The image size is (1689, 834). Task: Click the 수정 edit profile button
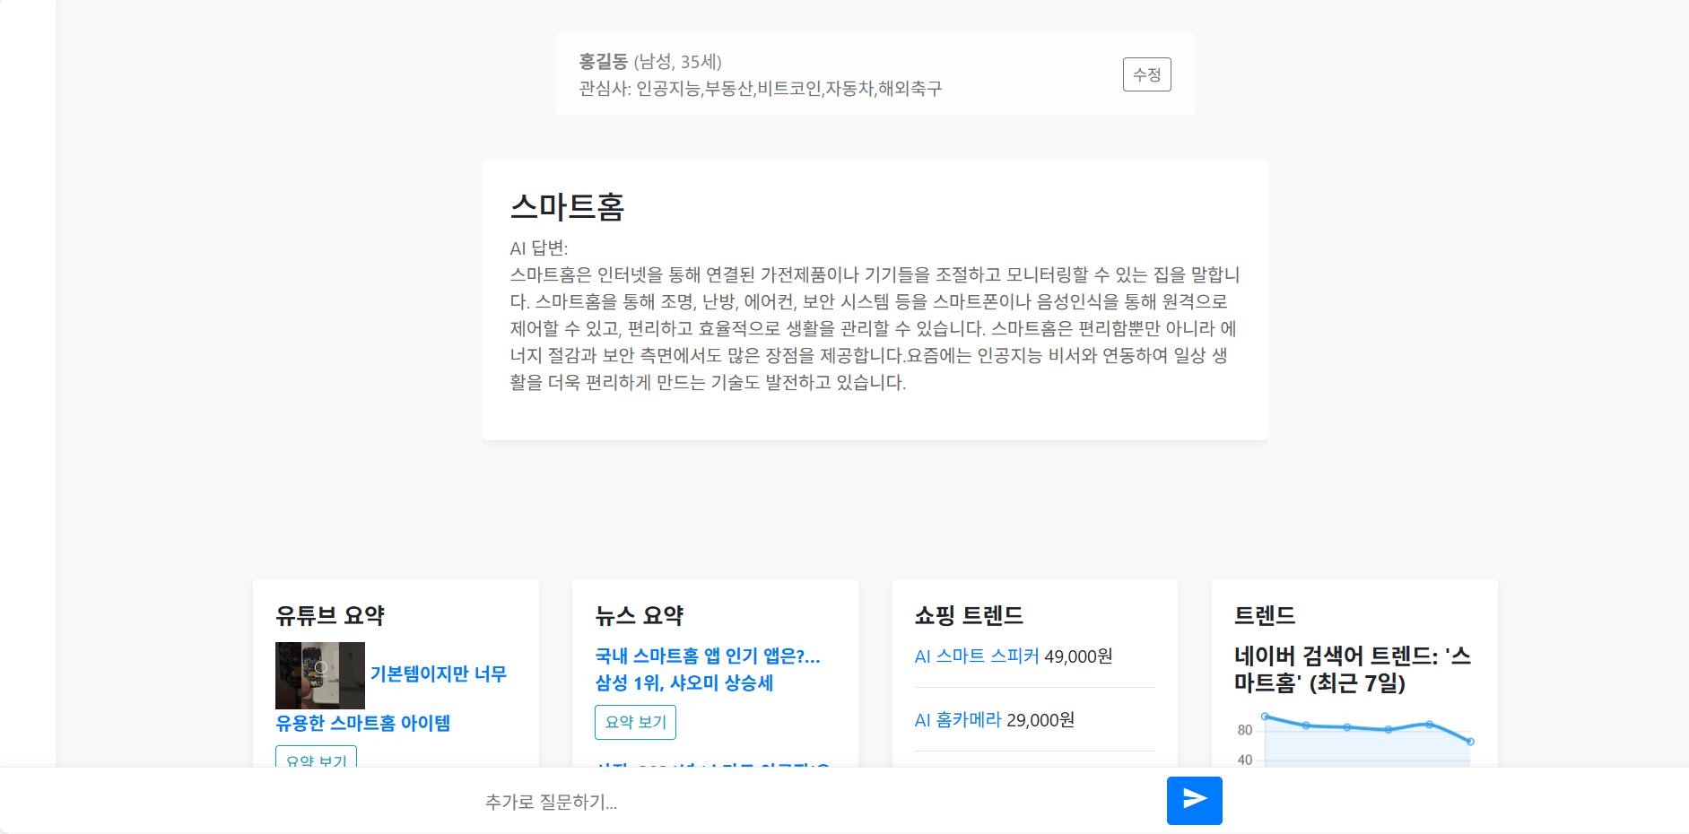pyautogui.click(x=1146, y=74)
